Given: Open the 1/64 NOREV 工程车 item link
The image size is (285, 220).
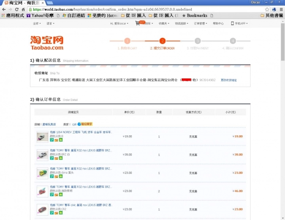Looking at the screenshot, I should coord(81,132).
